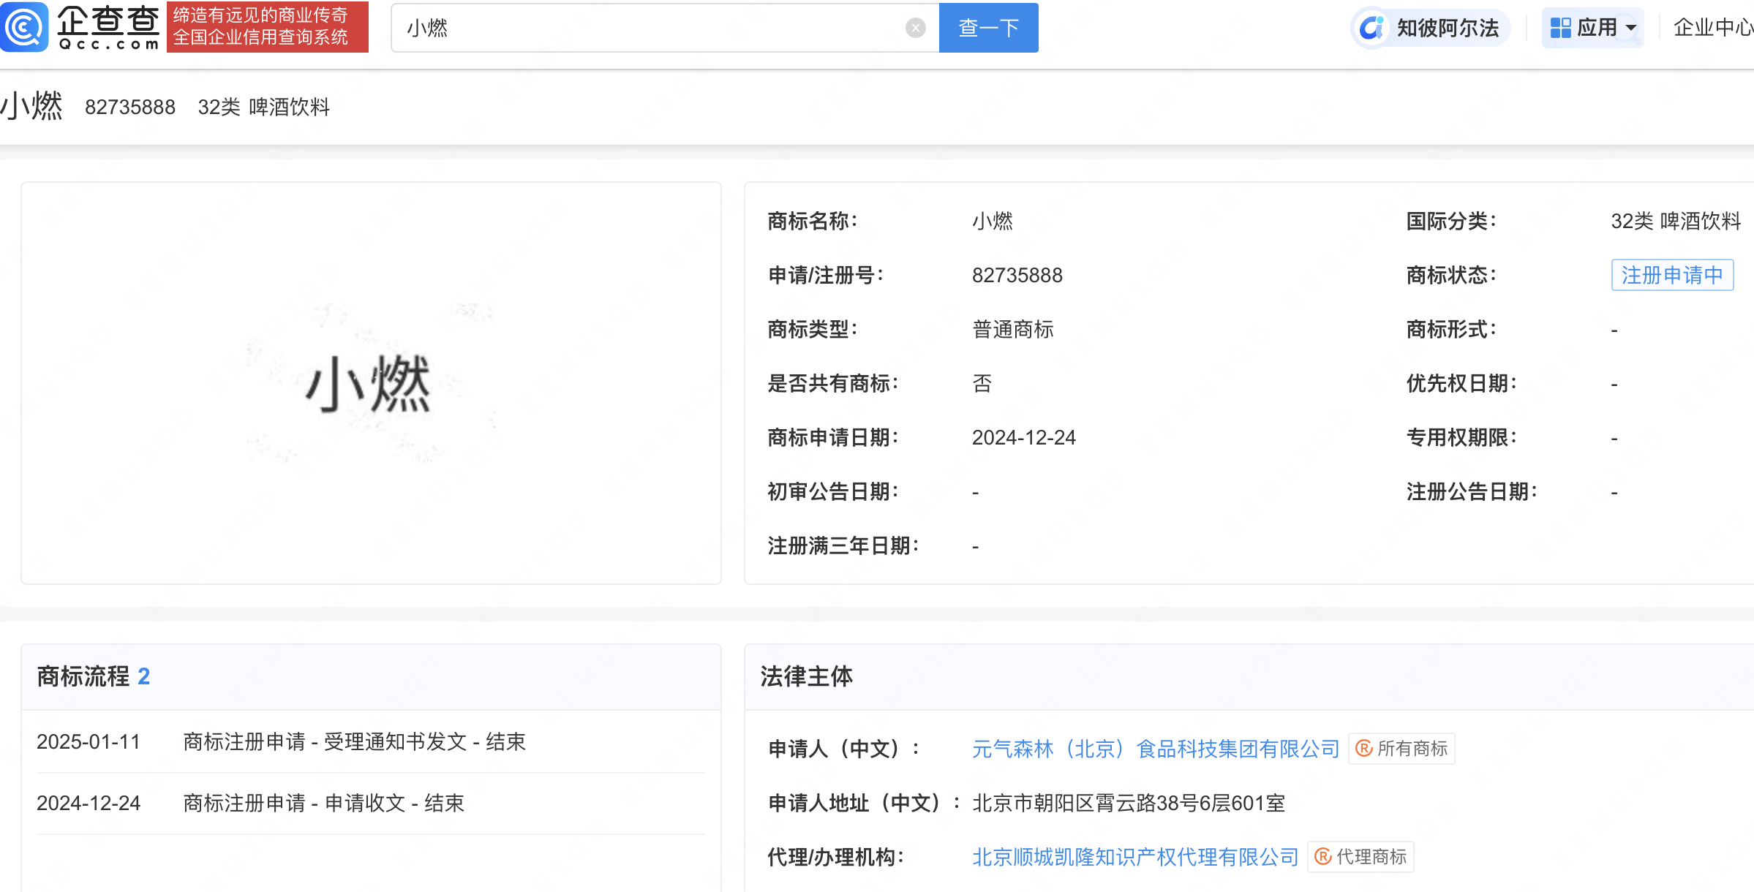Screen dimensions: 1754x892
Task: Clear the search field with the X icon
Action: click(915, 28)
